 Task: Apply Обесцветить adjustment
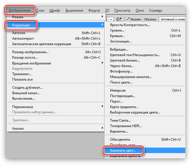click(145, 139)
